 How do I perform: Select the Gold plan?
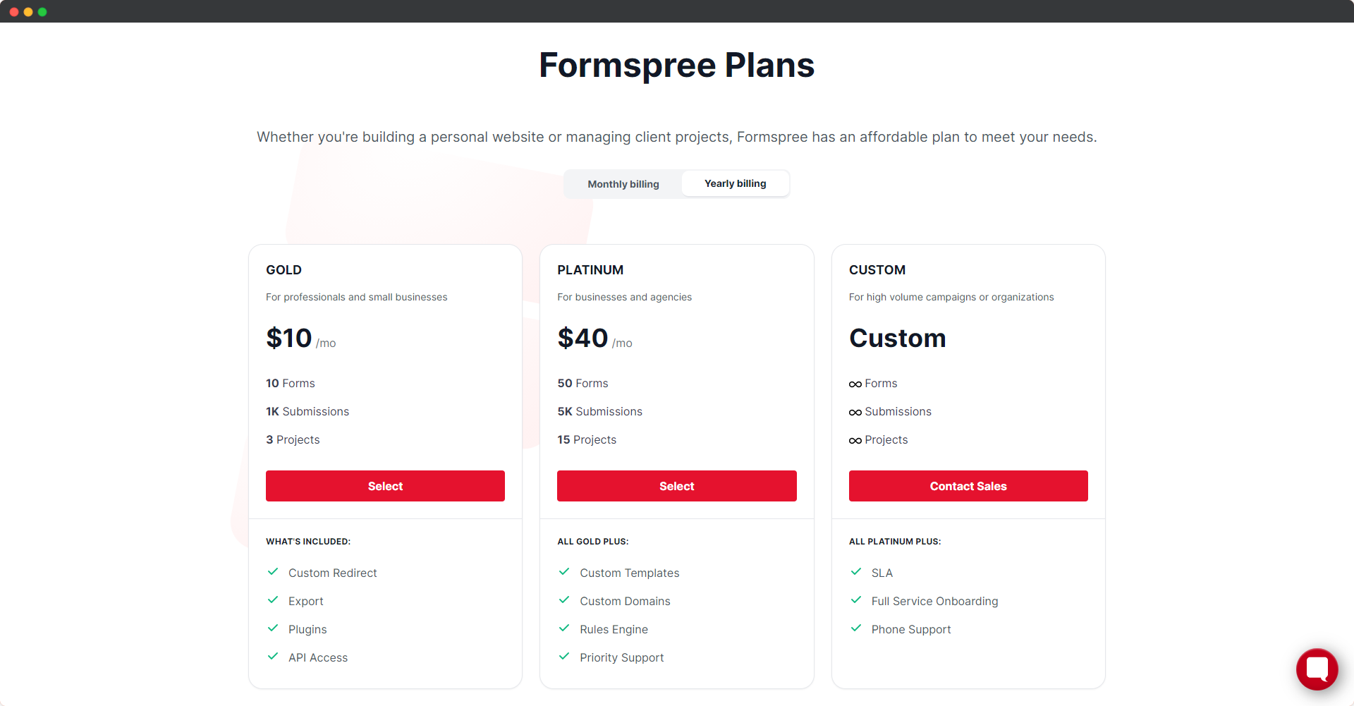(x=385, y=486)
